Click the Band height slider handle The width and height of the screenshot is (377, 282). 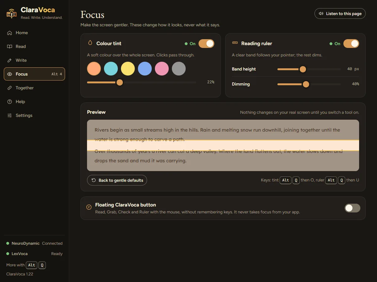(303, 69)
